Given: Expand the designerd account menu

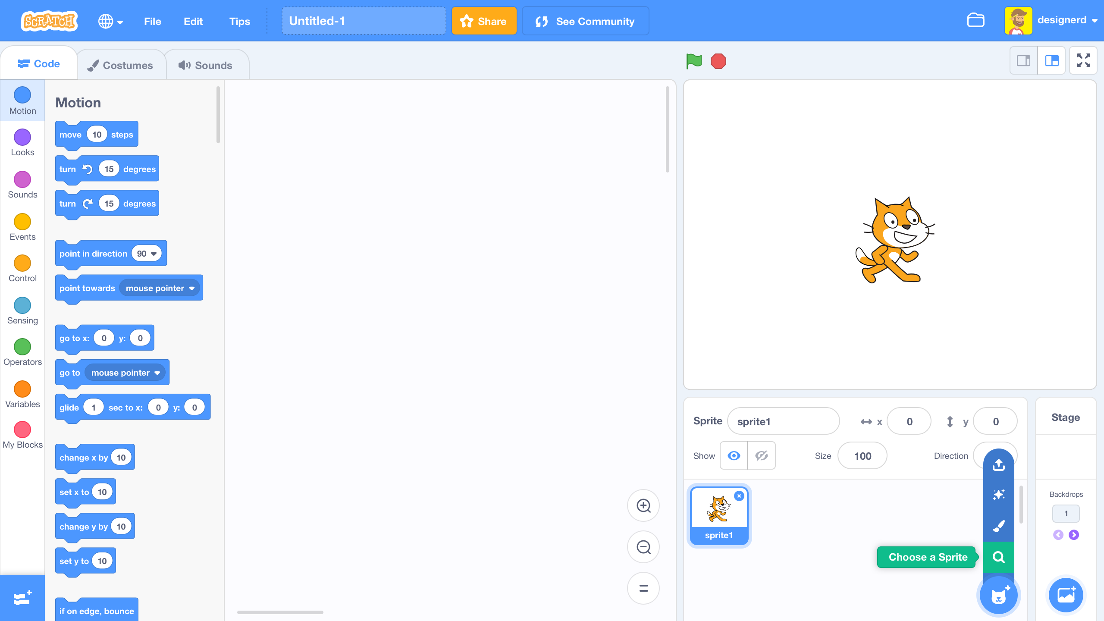Looking at the screenshot, I should [x=1070, y=20].
